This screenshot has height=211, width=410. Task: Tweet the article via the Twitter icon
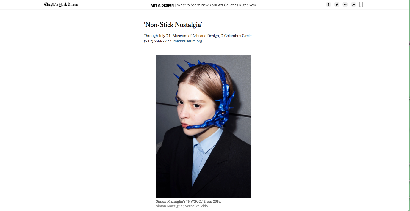coord(337,4)
